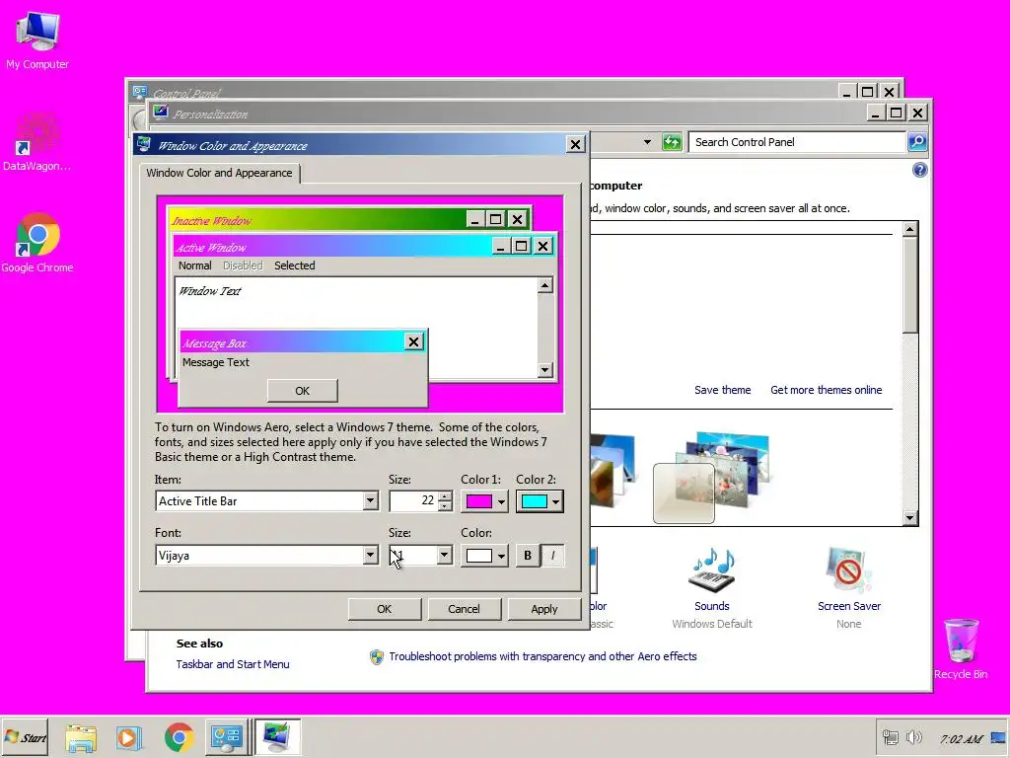Click the Save theme link
Screen dimensions: 1010x758
click(x=722, y=390)
